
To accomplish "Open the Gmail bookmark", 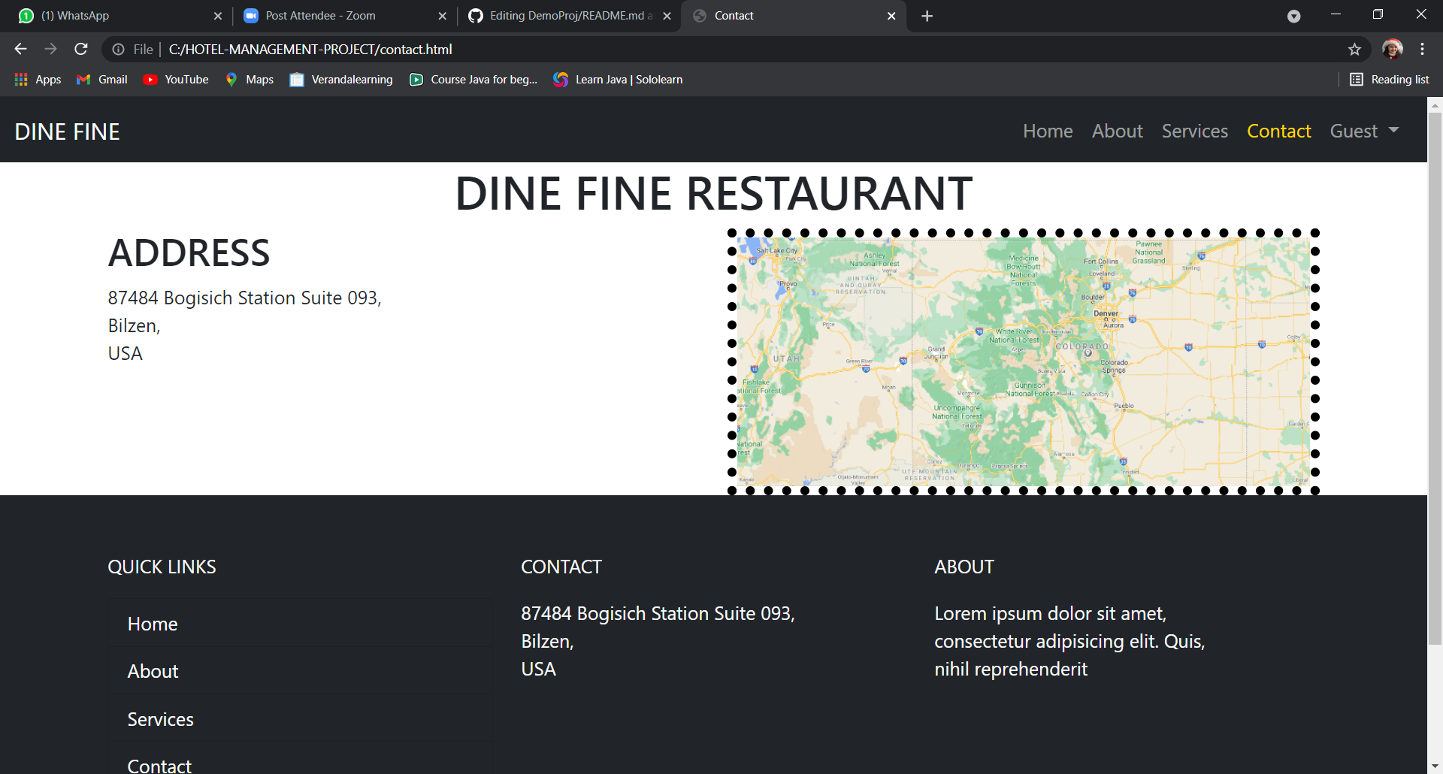I will pos(101,79).
